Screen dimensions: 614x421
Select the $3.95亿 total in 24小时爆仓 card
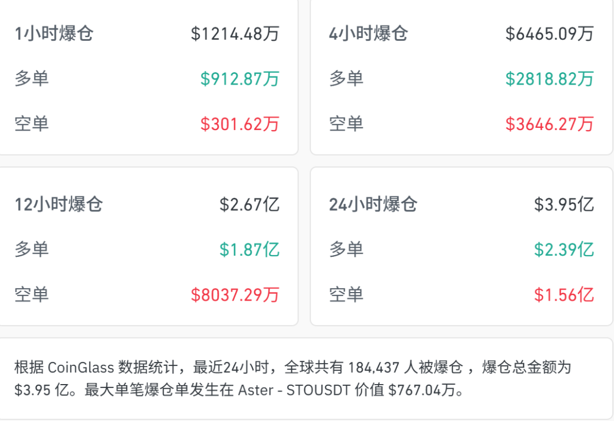click(564, 204)
